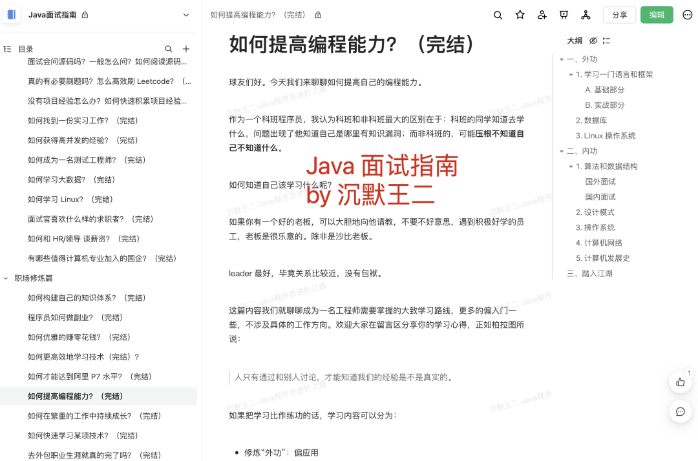This screenshot has width=698, height=461.
Task: Click the outline list toggle icon beside 大纲
Action: click(x=606, y=41)
